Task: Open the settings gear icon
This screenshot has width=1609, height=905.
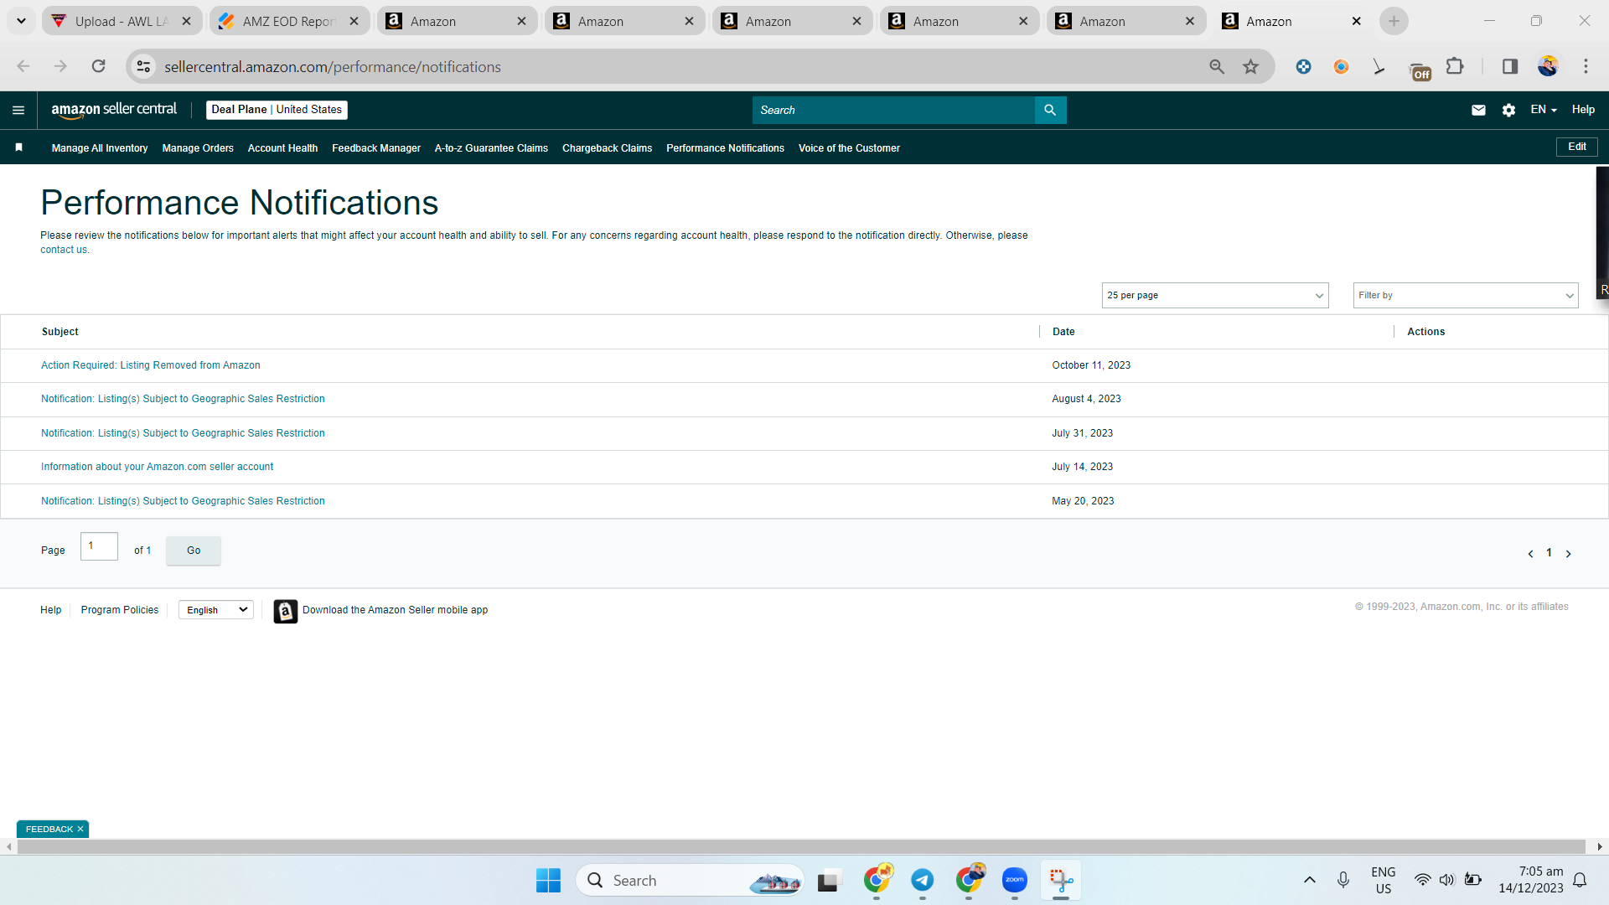Action: point(1508,110)
